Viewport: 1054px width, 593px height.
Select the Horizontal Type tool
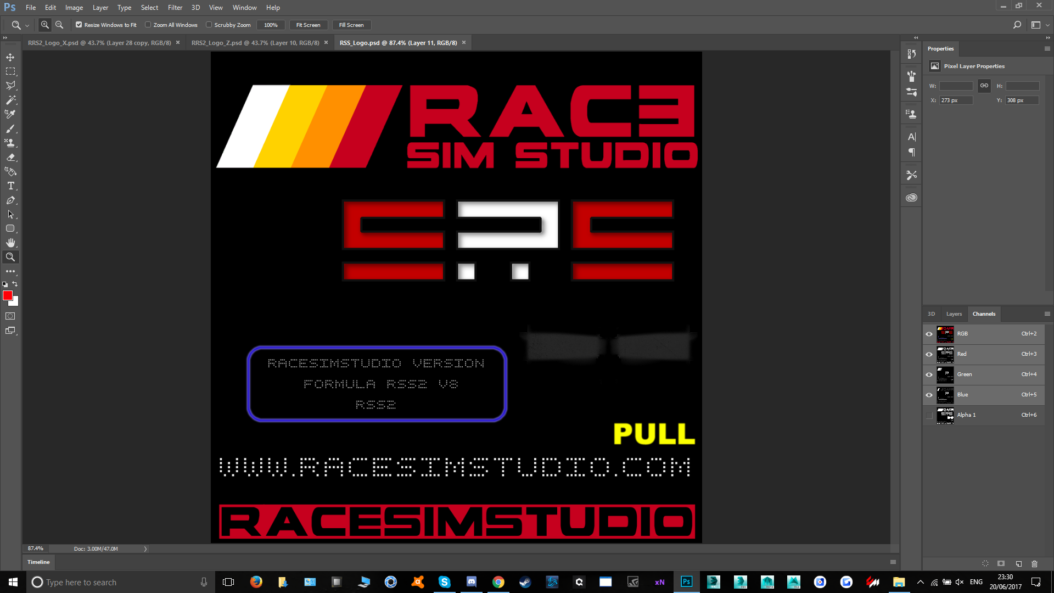tap(10, 186)
